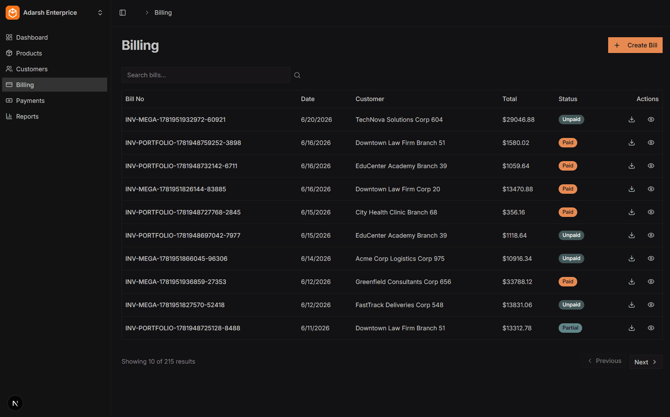Click the Paid badge for Downtown Law Firm Corp 20
The width and height of the screenshot is (670, 417).
568,189
